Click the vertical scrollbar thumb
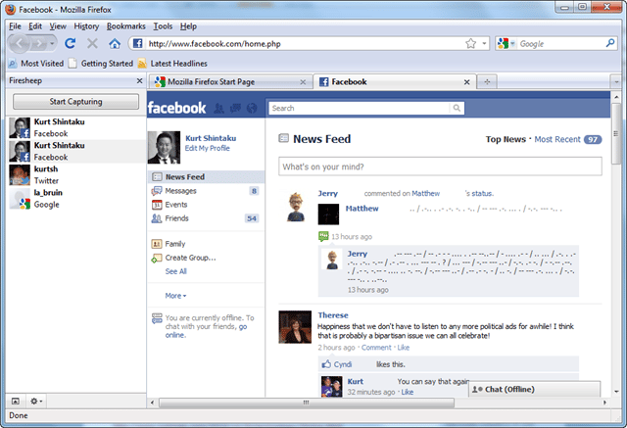Screen dimensions: 627x428 click(x=616, y=133)
